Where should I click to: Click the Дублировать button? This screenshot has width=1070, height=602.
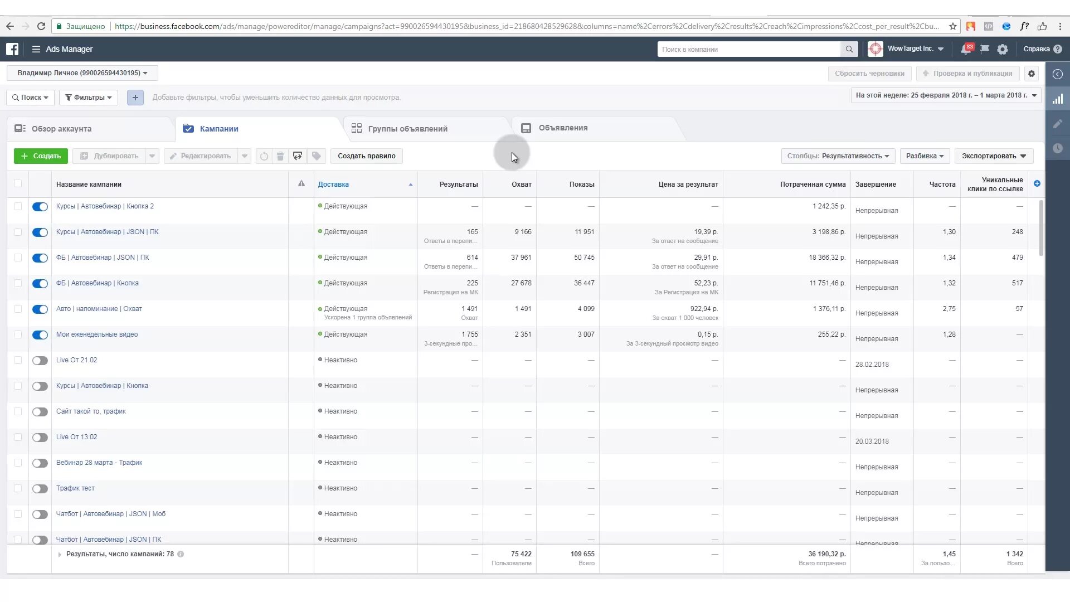tap(110, 156)
